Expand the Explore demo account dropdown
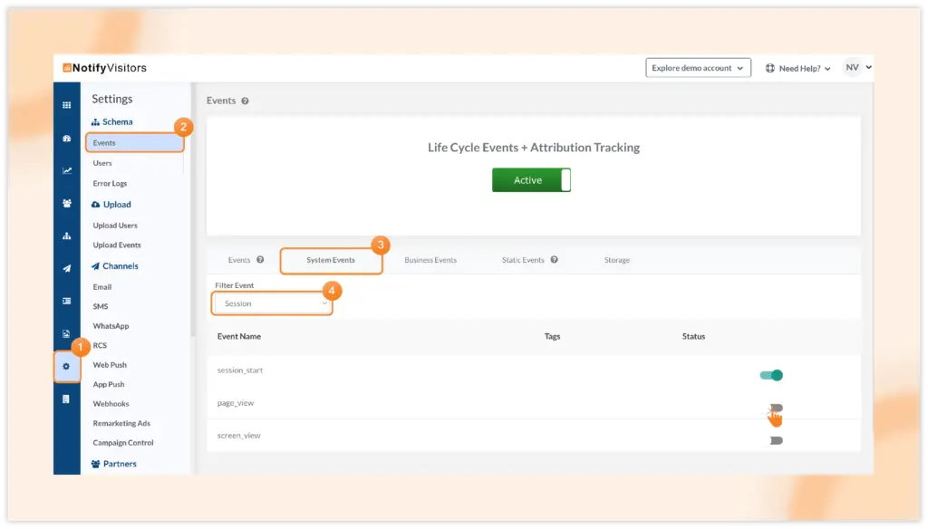 pos(698,68)
